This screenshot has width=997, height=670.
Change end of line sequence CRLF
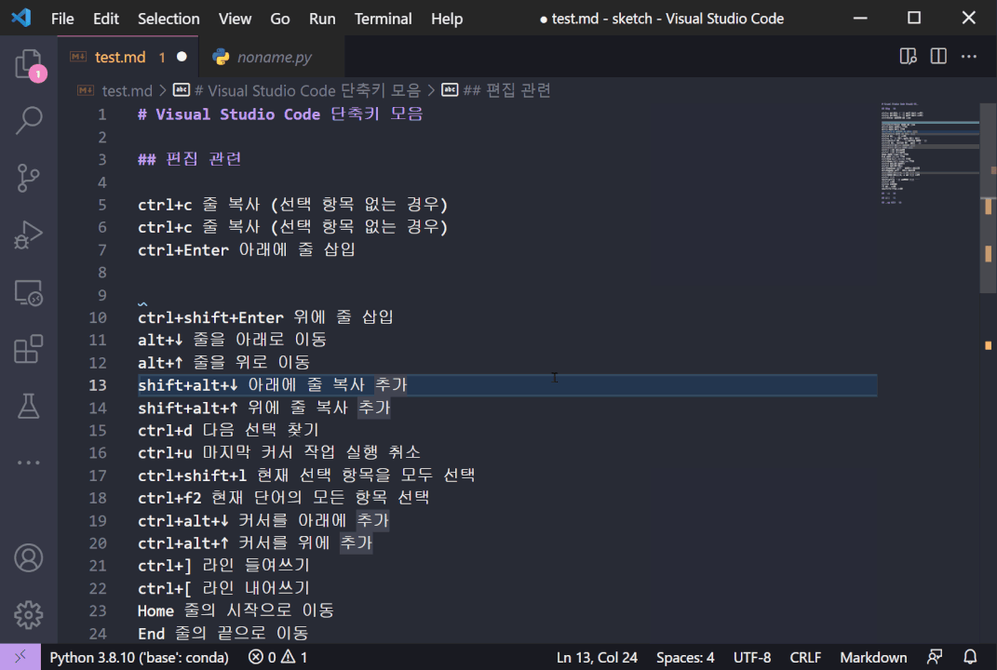[x=805, y=657]
